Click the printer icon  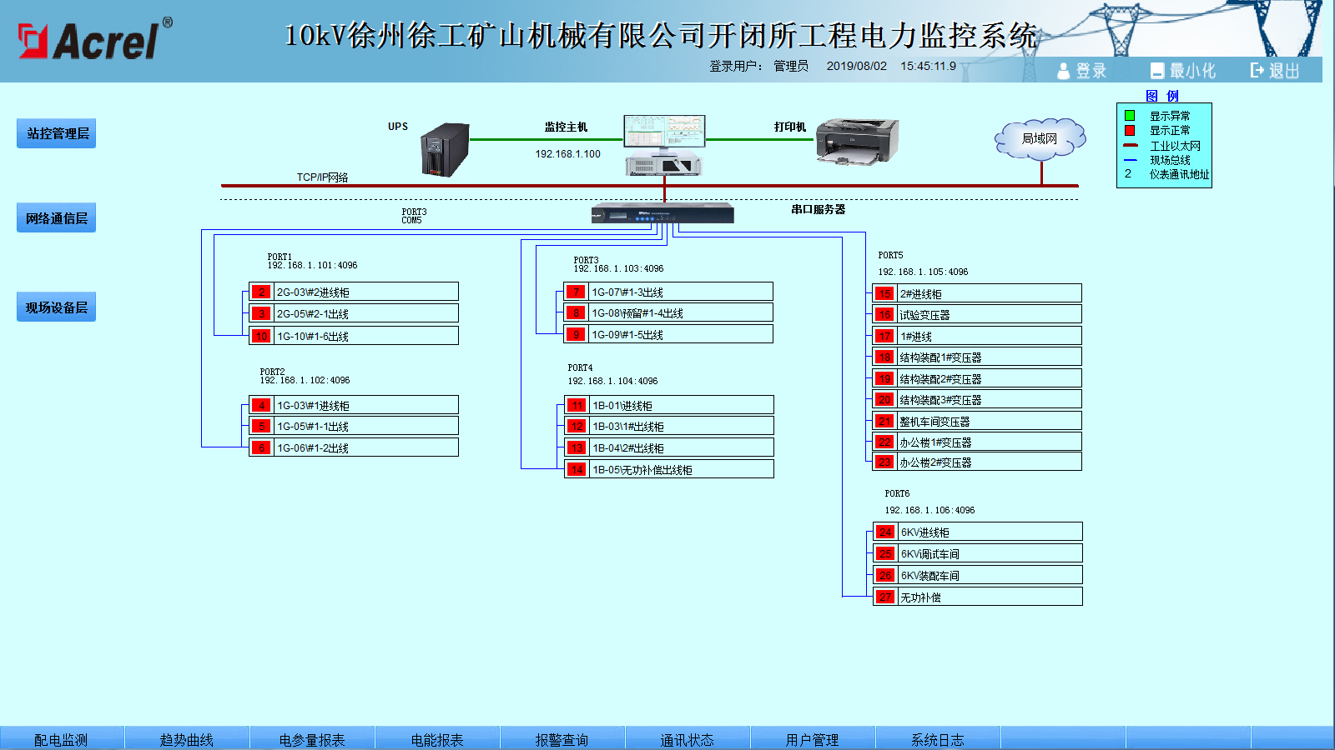857,141
